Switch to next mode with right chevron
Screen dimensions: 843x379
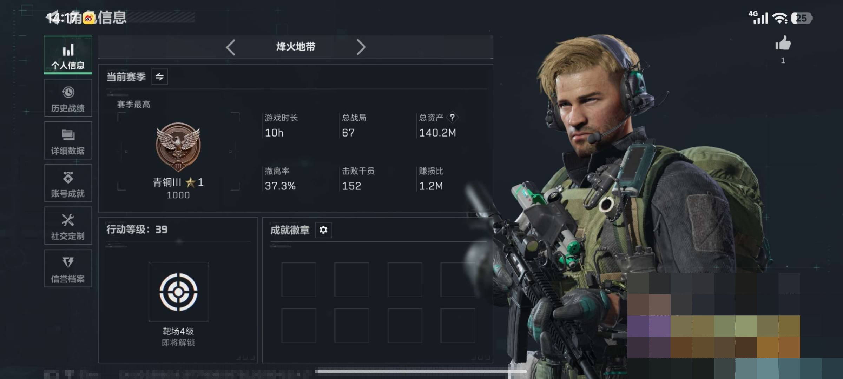tap(361, 47)
